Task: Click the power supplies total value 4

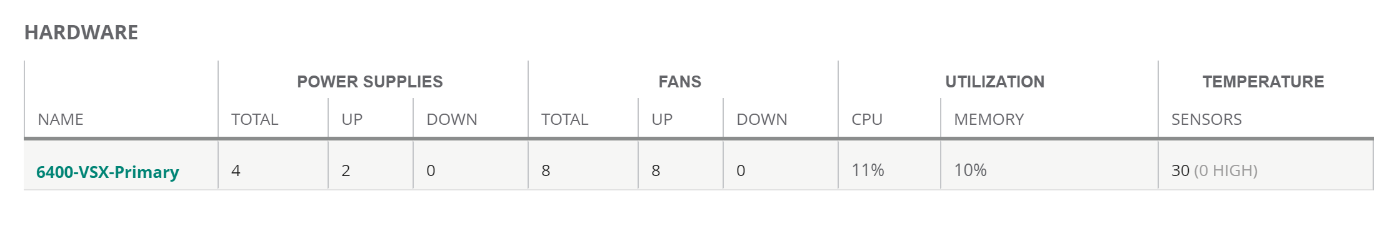Action: pyautogui.click(x=236, y=170)
